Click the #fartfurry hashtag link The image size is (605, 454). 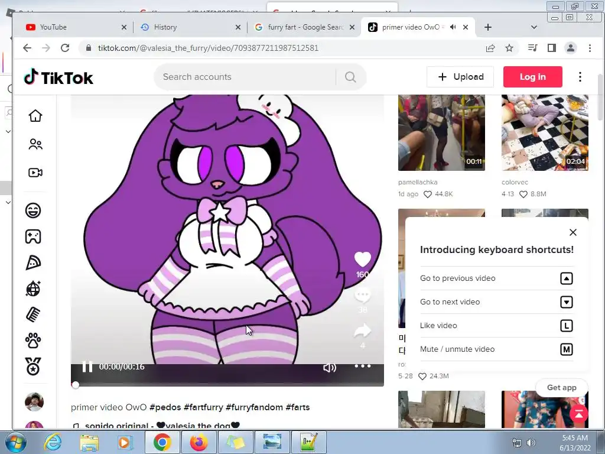pyautogui.click(x=203, y=407)
